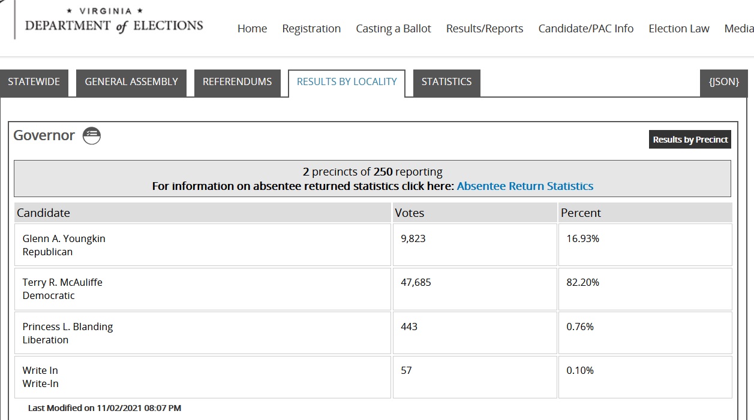This screenshot has width=754, height=420.
Task: Open Results/Reports menu
Action: click(x=485, y=29)
